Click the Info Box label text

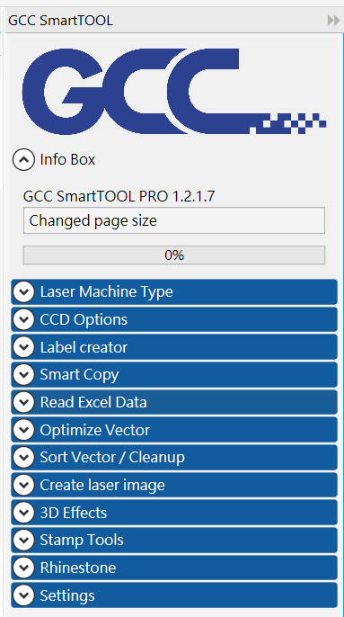67,159
